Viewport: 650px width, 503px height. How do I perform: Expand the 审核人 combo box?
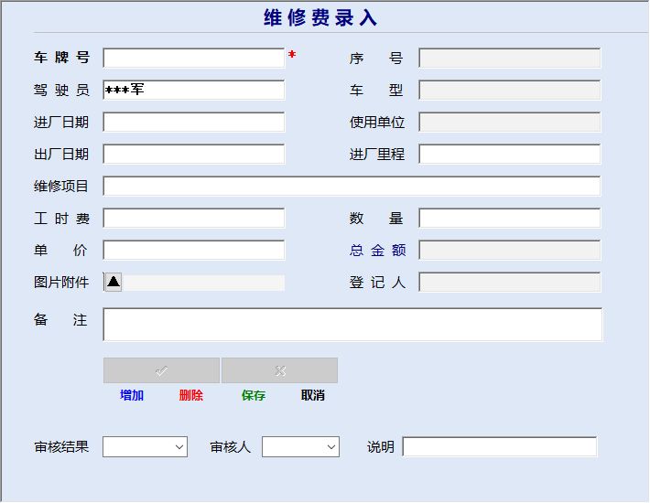tap(300, 446)
